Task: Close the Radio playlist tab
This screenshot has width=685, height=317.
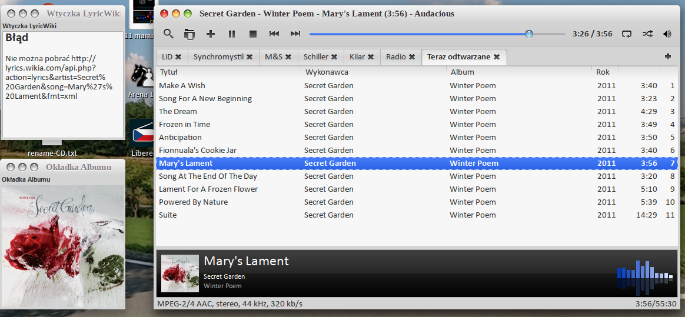Action: tap(411, 57)
